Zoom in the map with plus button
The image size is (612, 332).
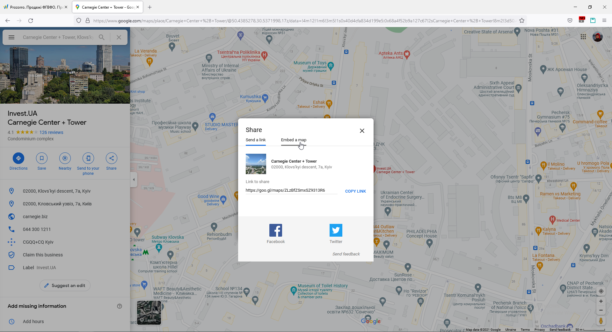pos(601,301)
